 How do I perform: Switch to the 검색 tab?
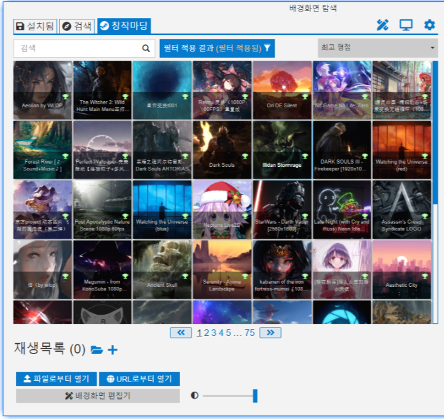(77, 26)
